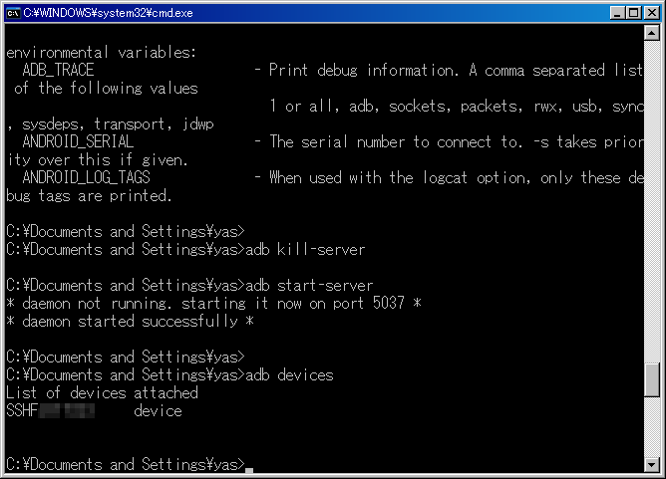Click the 'daemon started successfully' line
Image resolution: width=666 pixels, height=479 pixels.
pyautogui.click(x=130, y=322)
